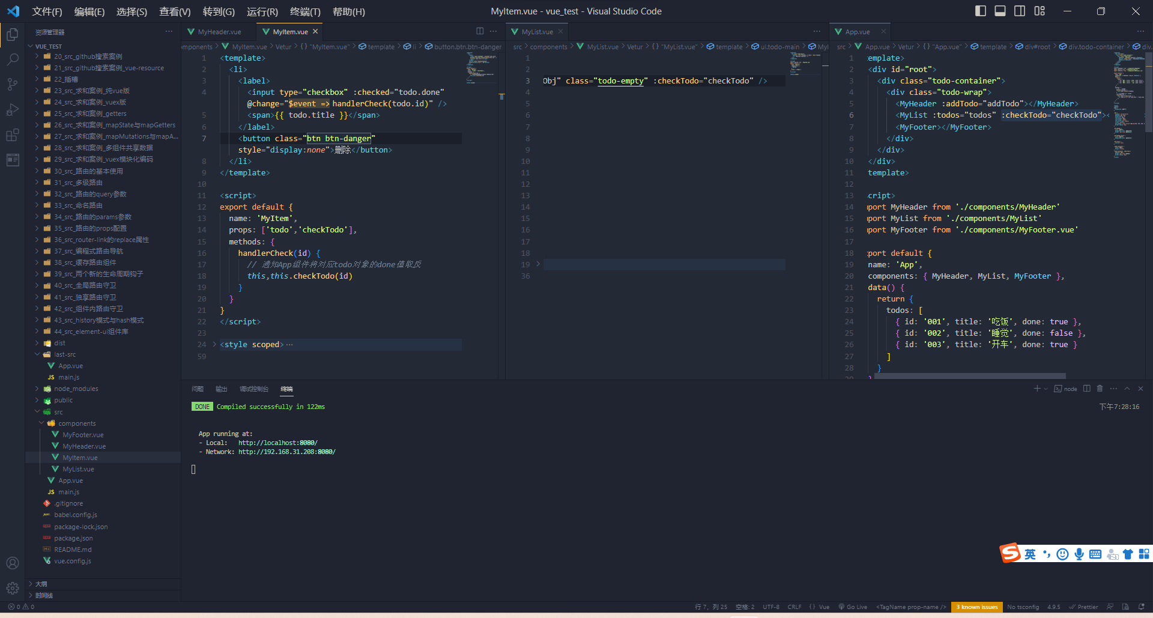Expand the 22_插槽 folder

(x=66, y=79)
